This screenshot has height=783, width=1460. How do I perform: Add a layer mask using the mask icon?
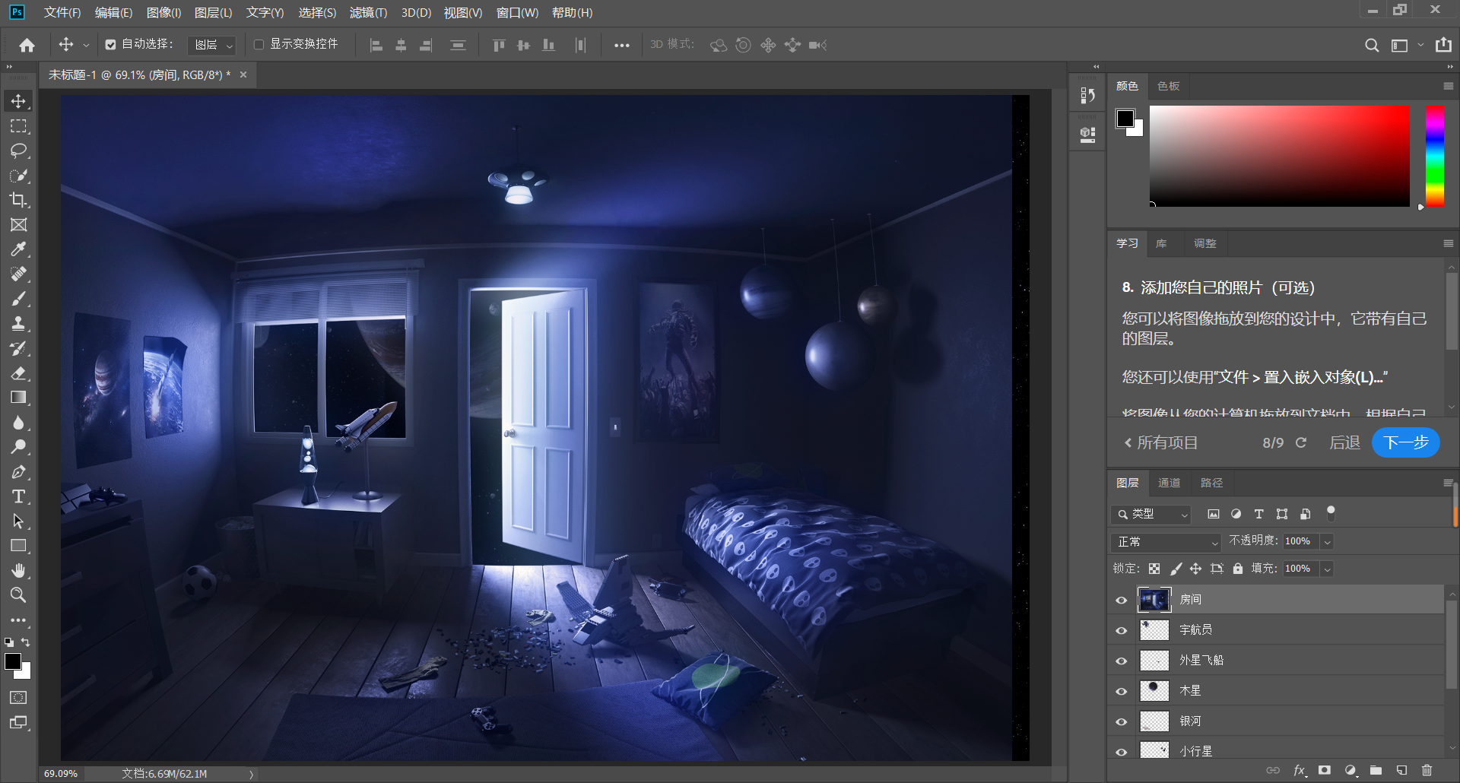pos(1325,770)
